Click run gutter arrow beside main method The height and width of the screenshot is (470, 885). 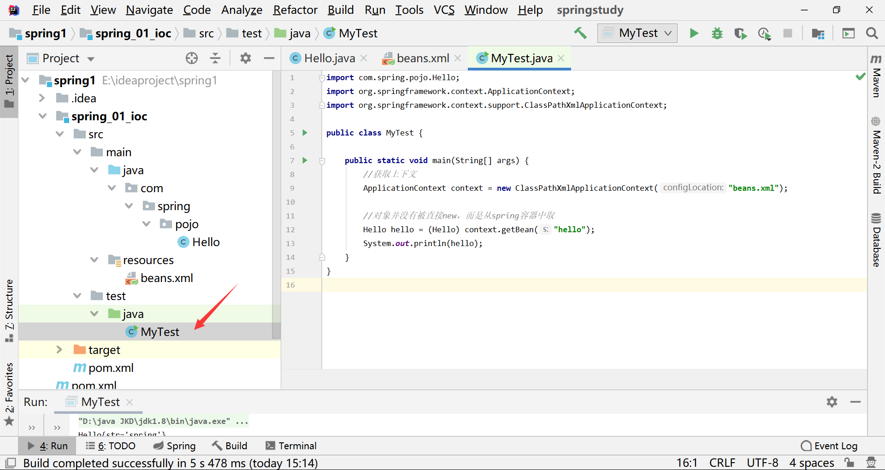(305, 160)
